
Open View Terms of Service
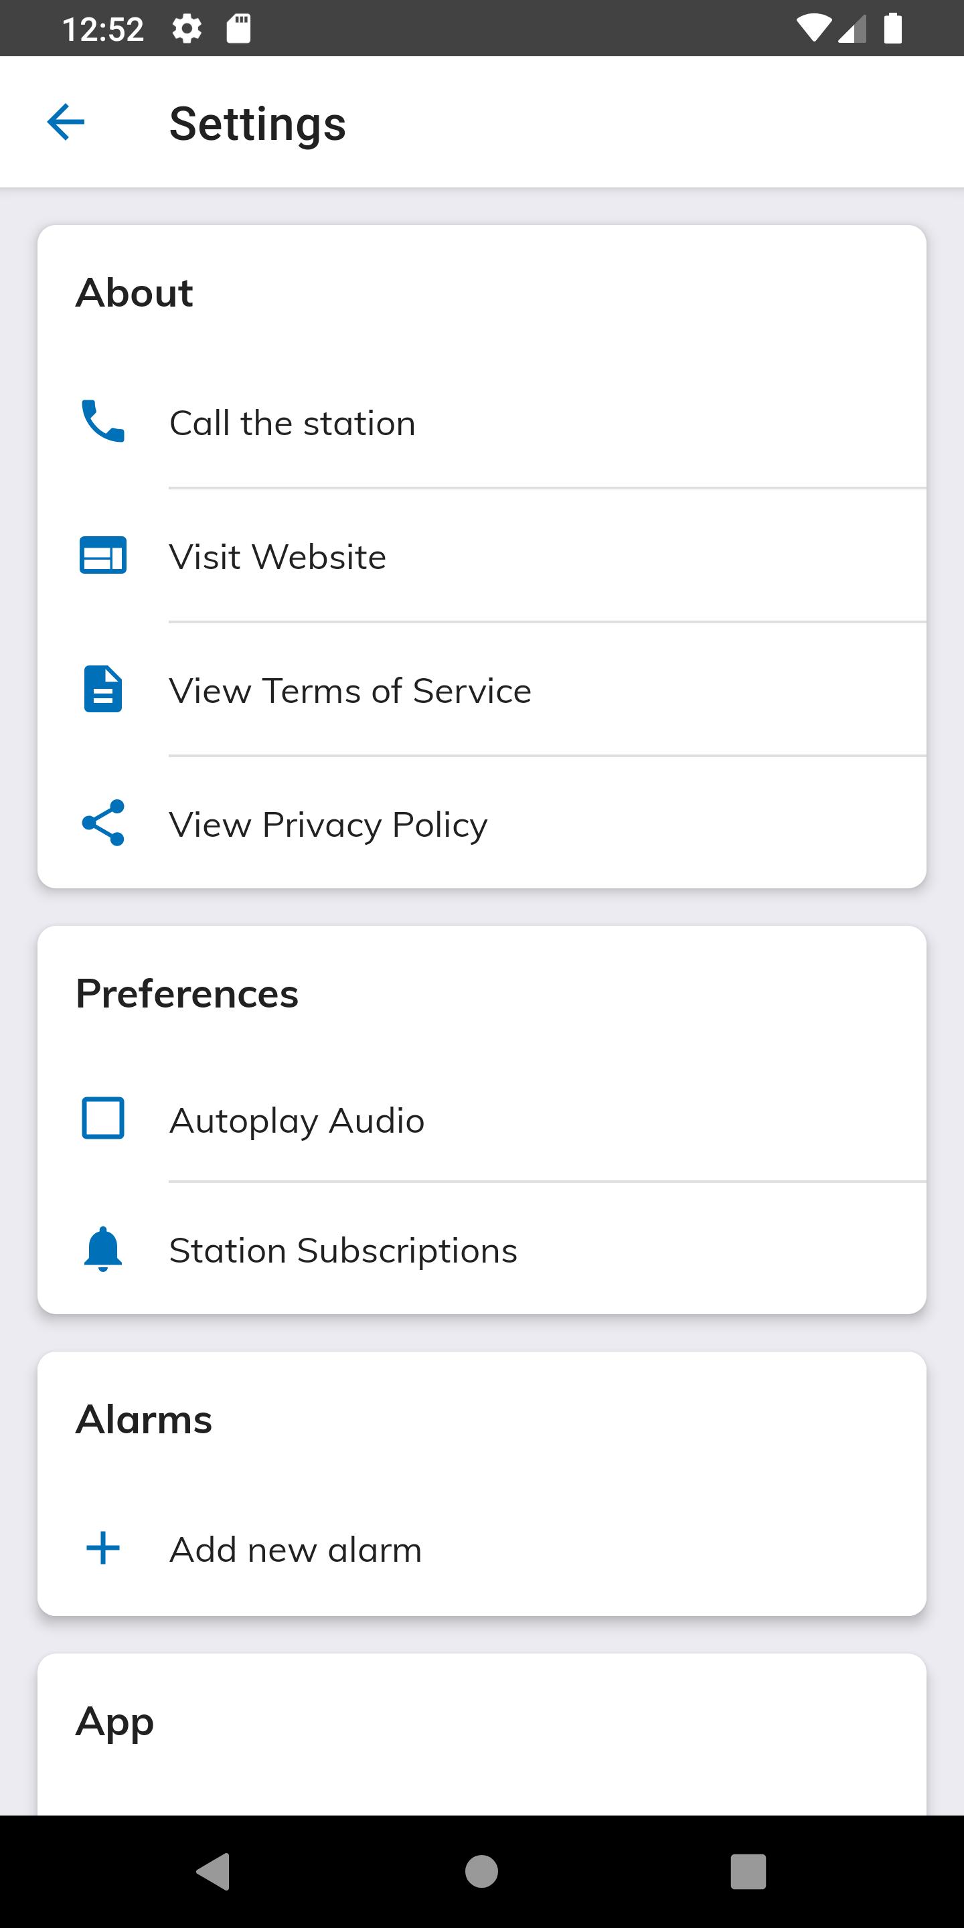(x=482, y=690)
